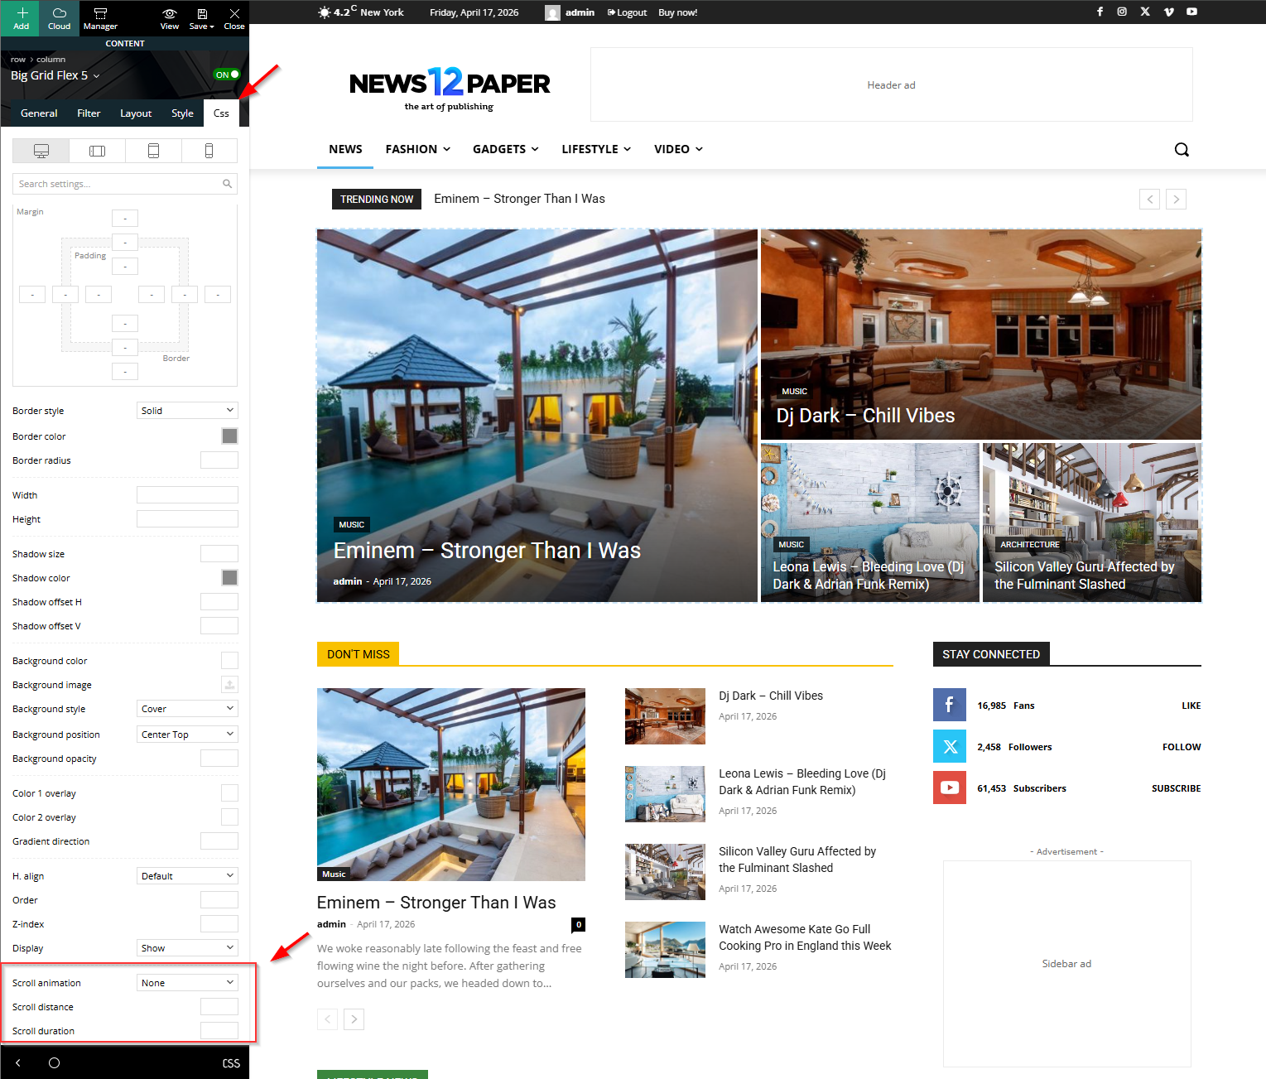Open the Save dropdown button
Screen dimensions: 1266x1079
tap(202, 17)
